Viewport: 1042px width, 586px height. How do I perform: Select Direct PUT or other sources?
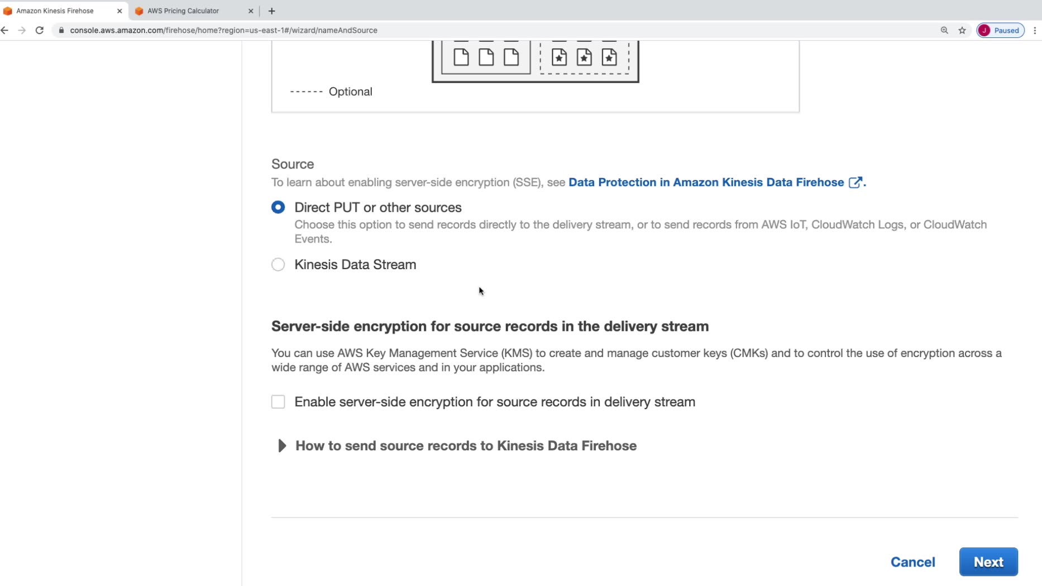pyautogui.click(x=278, y=208)
